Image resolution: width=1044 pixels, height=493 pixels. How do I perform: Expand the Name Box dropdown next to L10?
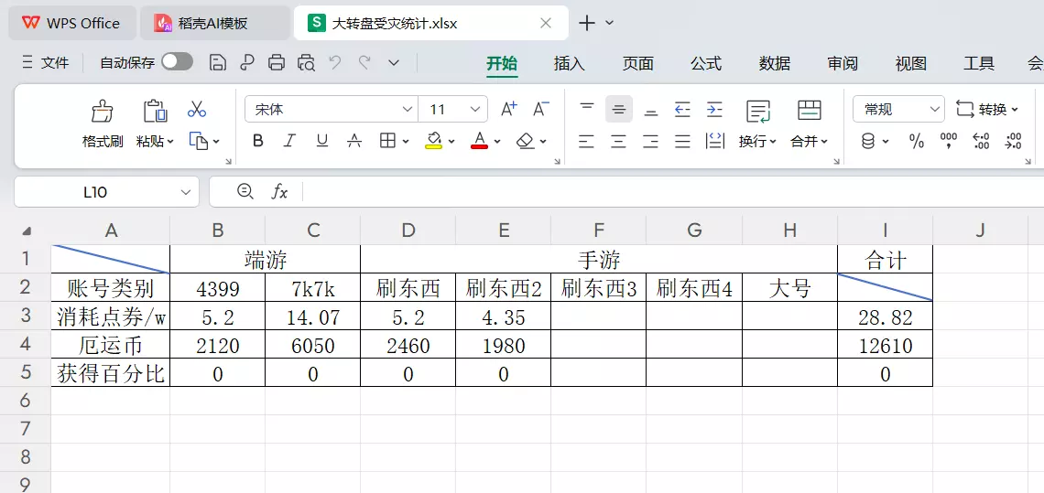coord(185,192)
